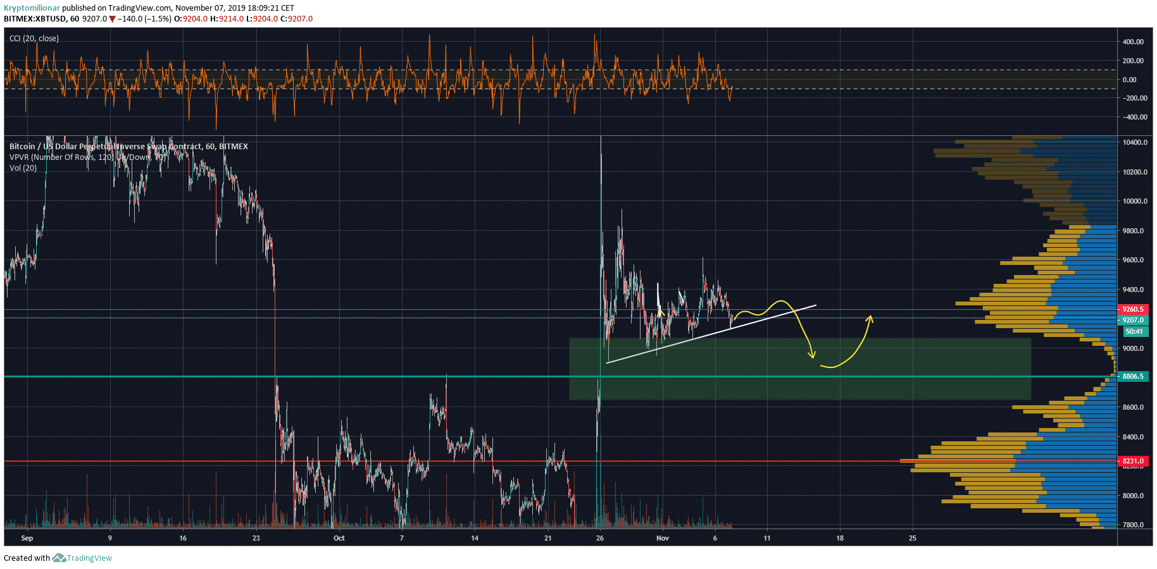
Task: Click the yellow upward arrow tip
Action: [x=870, y=317]
